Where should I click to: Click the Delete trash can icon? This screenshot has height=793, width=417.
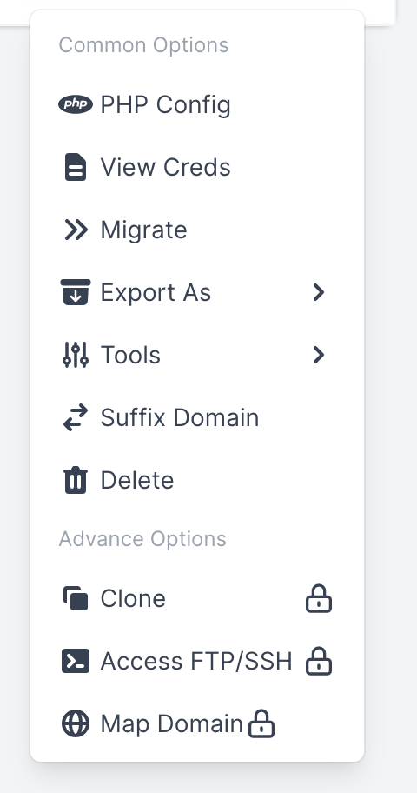(x=76, y=480)
